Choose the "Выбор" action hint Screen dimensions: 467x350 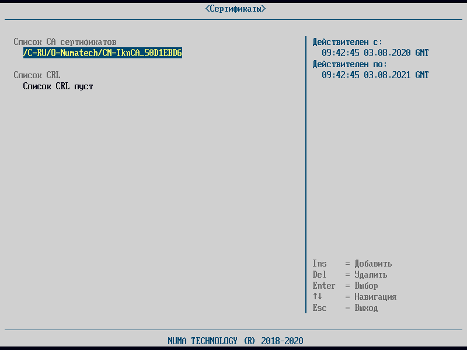[366, 286]
